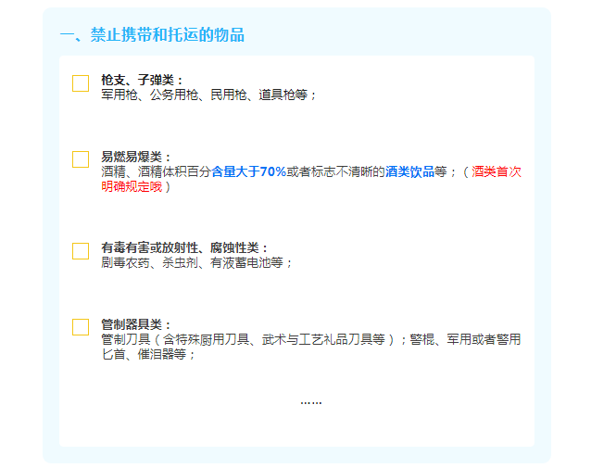Click the line 剧毒农药、杀虫剂、有液蓄电池等
This screenshot has height=468, width=591.
click(196, 262)
